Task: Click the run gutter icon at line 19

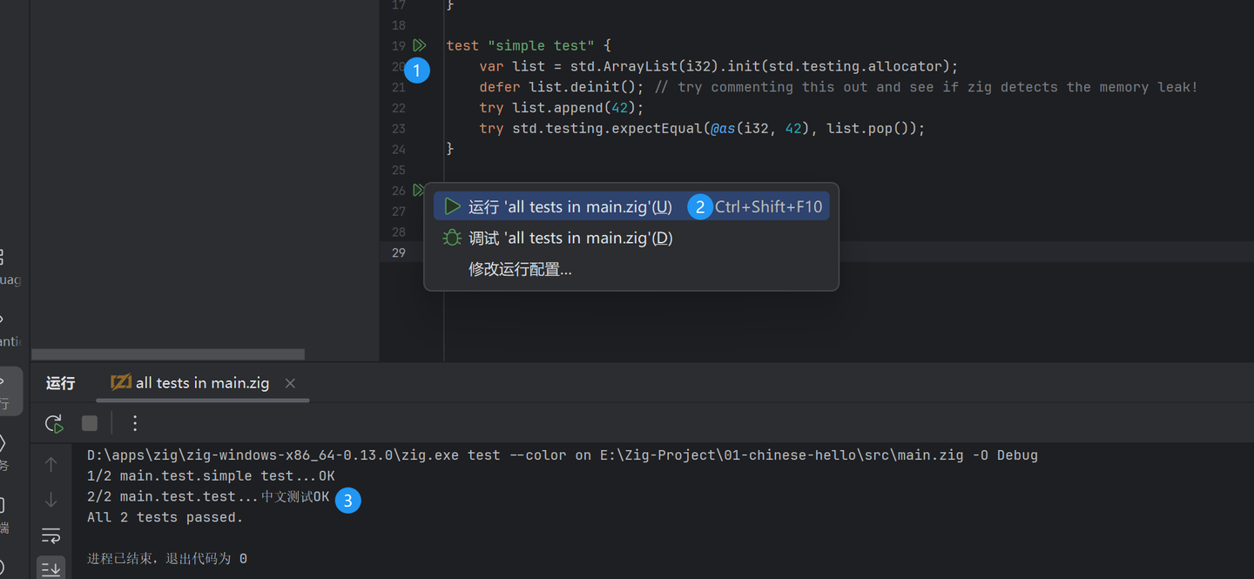Action: coord(420,44)
